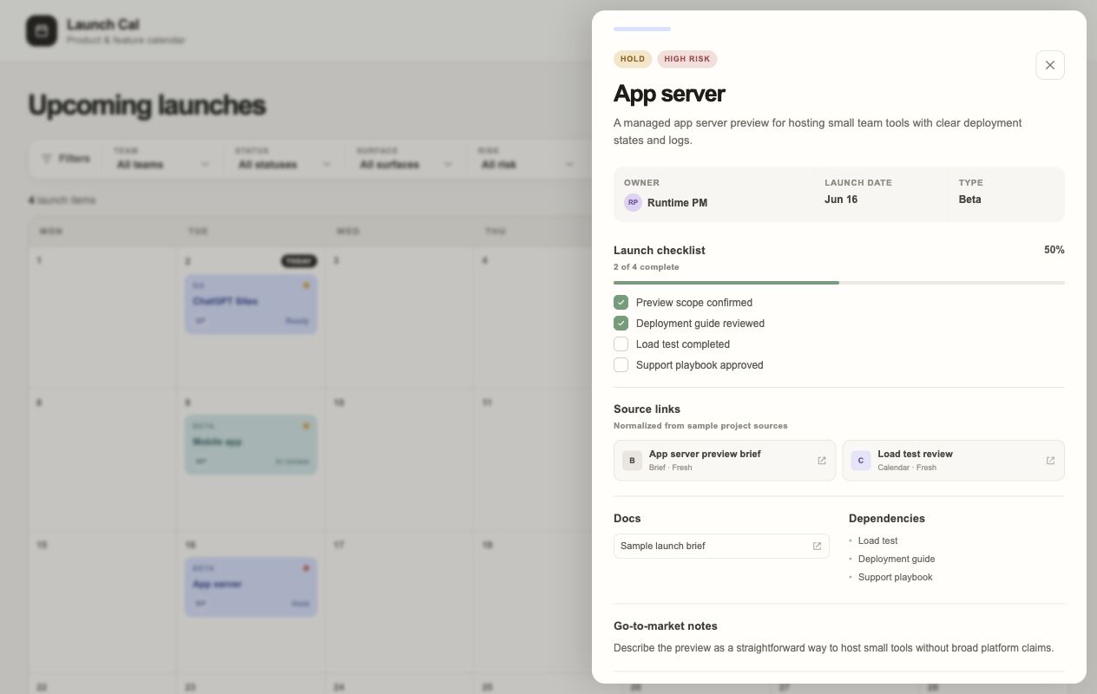Open the Team All teams dropdown
The height and width of the screenshot is (694, 1097).
click(162, 158)
